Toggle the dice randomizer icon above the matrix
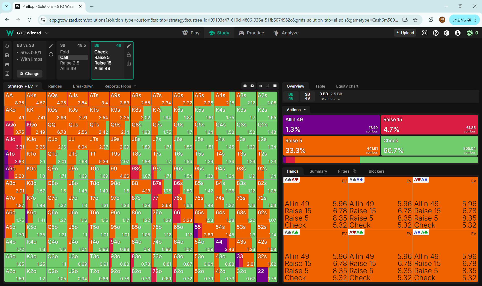Image resolution: width=482 pixels, height=286 pixels. click(245, 86)
